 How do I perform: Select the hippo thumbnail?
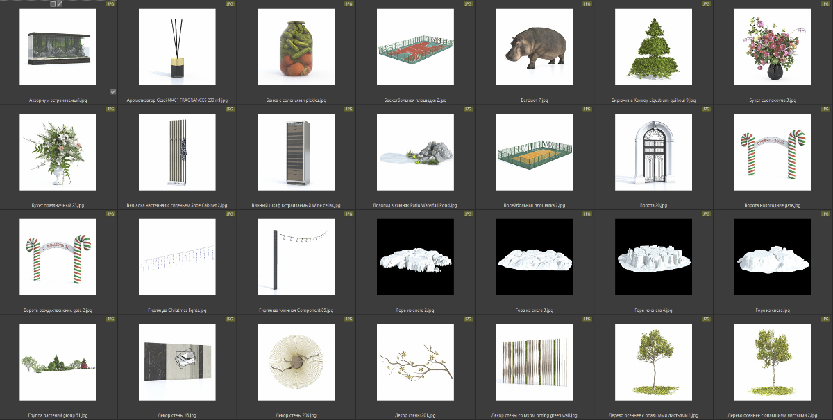[535, 47]
